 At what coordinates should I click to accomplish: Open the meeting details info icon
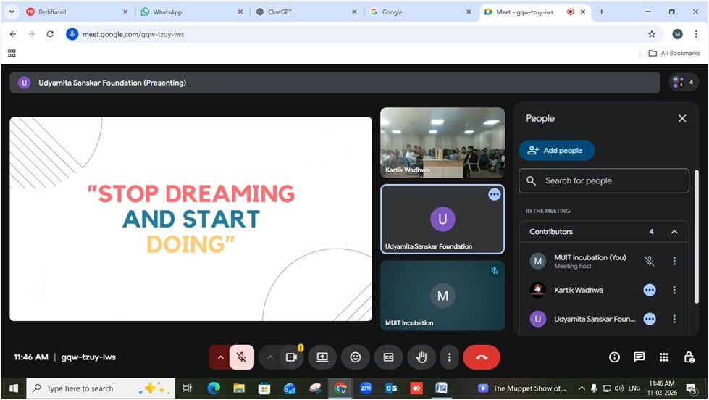[614, 357]
